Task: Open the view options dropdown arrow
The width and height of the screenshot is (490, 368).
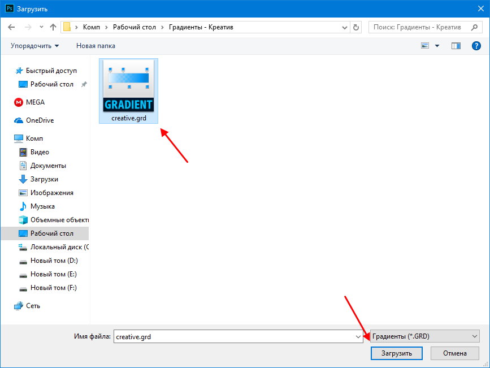Action: [437, 46]
